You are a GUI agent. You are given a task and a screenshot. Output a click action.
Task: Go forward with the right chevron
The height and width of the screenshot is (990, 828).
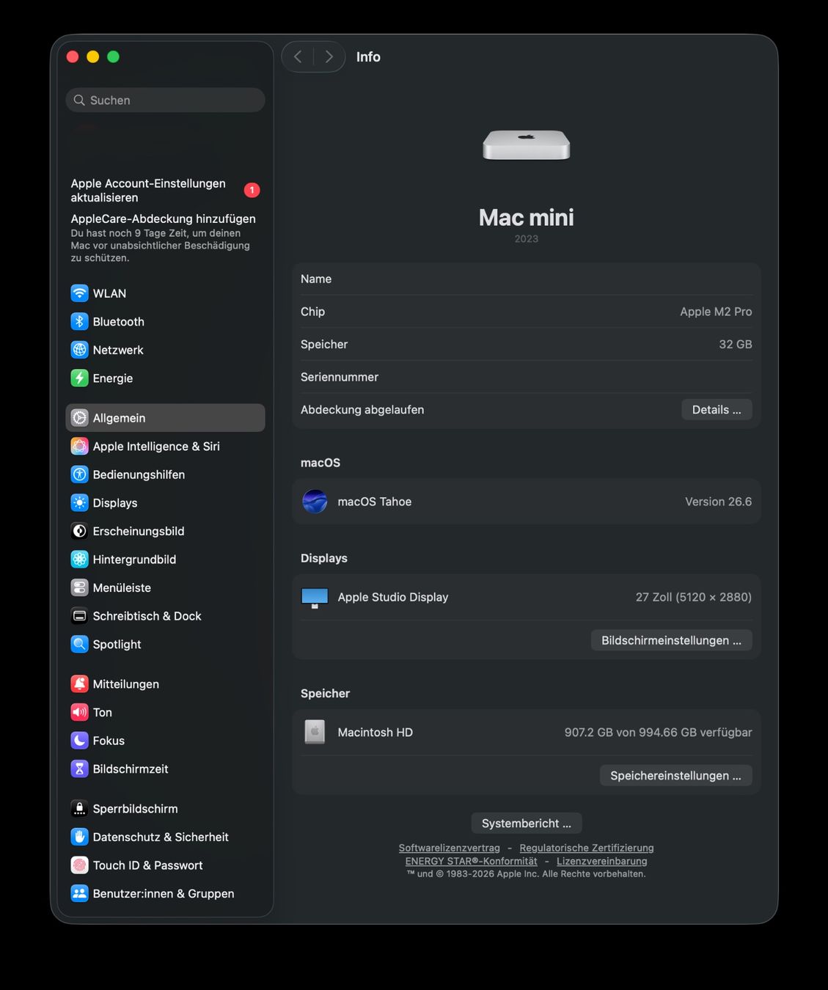[329, 56]
